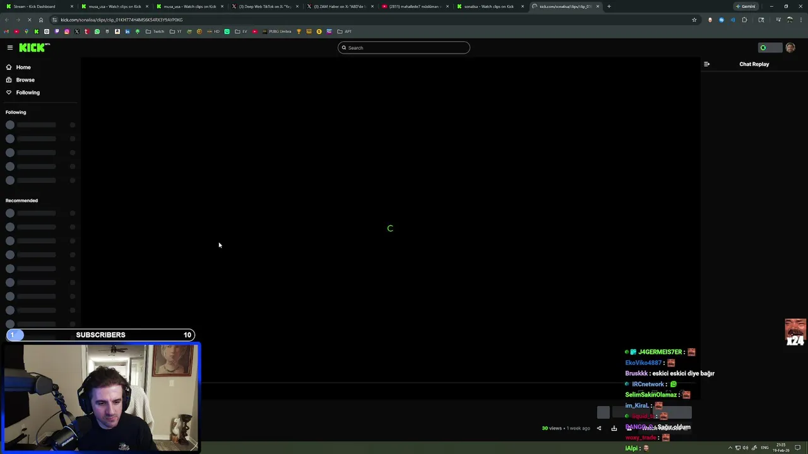Open volume control in system tray
The image size is (808, 454).
click(746, 448)
